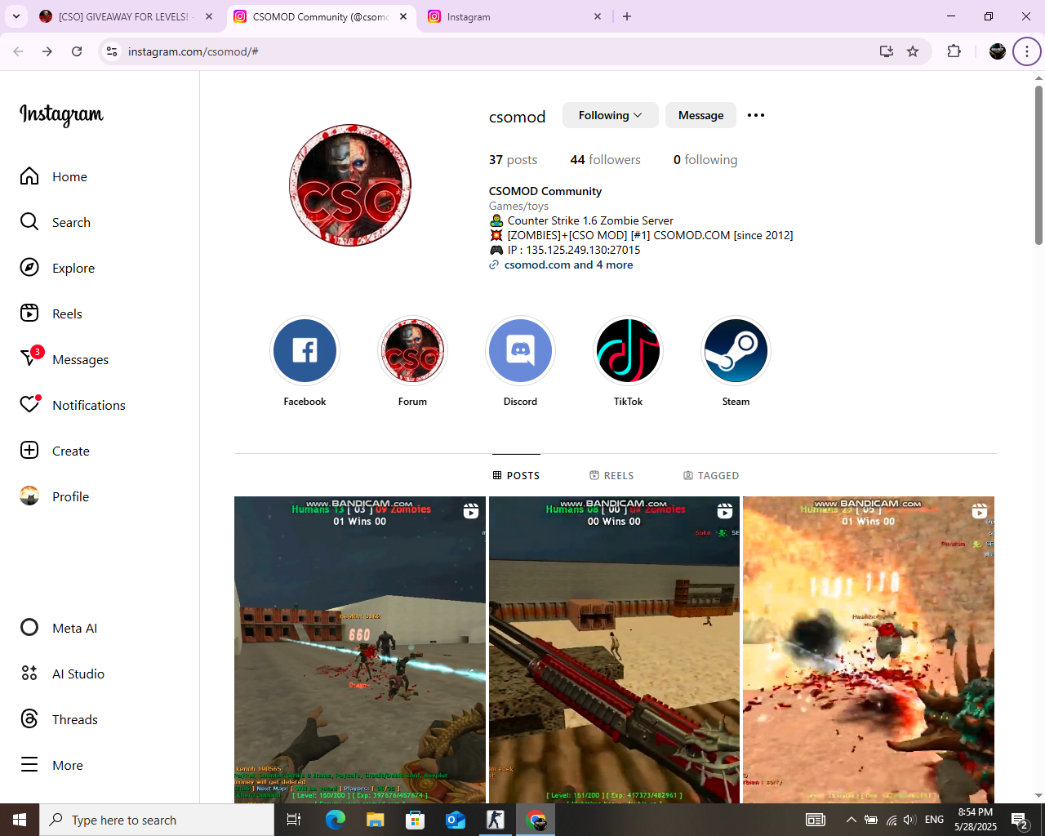1045x836 pixels.
Task: Expand the Following dropdown button
Action: [x=610, y=115]
